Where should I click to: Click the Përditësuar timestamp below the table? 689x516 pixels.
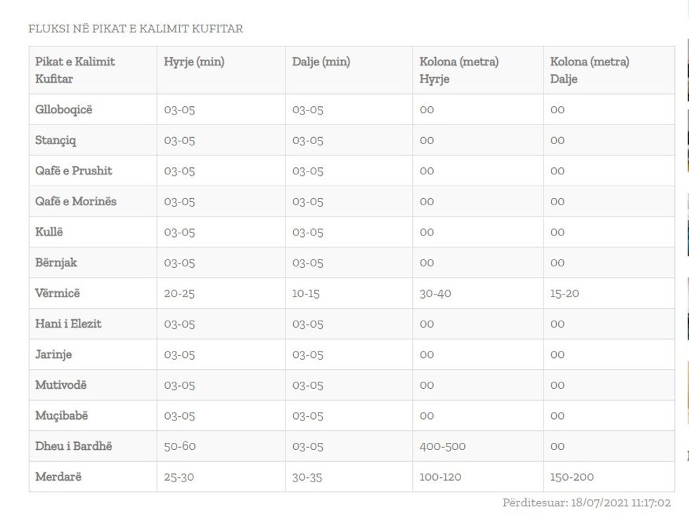coord(586,503)
